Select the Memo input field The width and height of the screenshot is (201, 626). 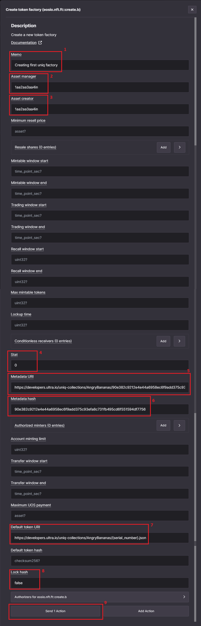click(100, 65)
